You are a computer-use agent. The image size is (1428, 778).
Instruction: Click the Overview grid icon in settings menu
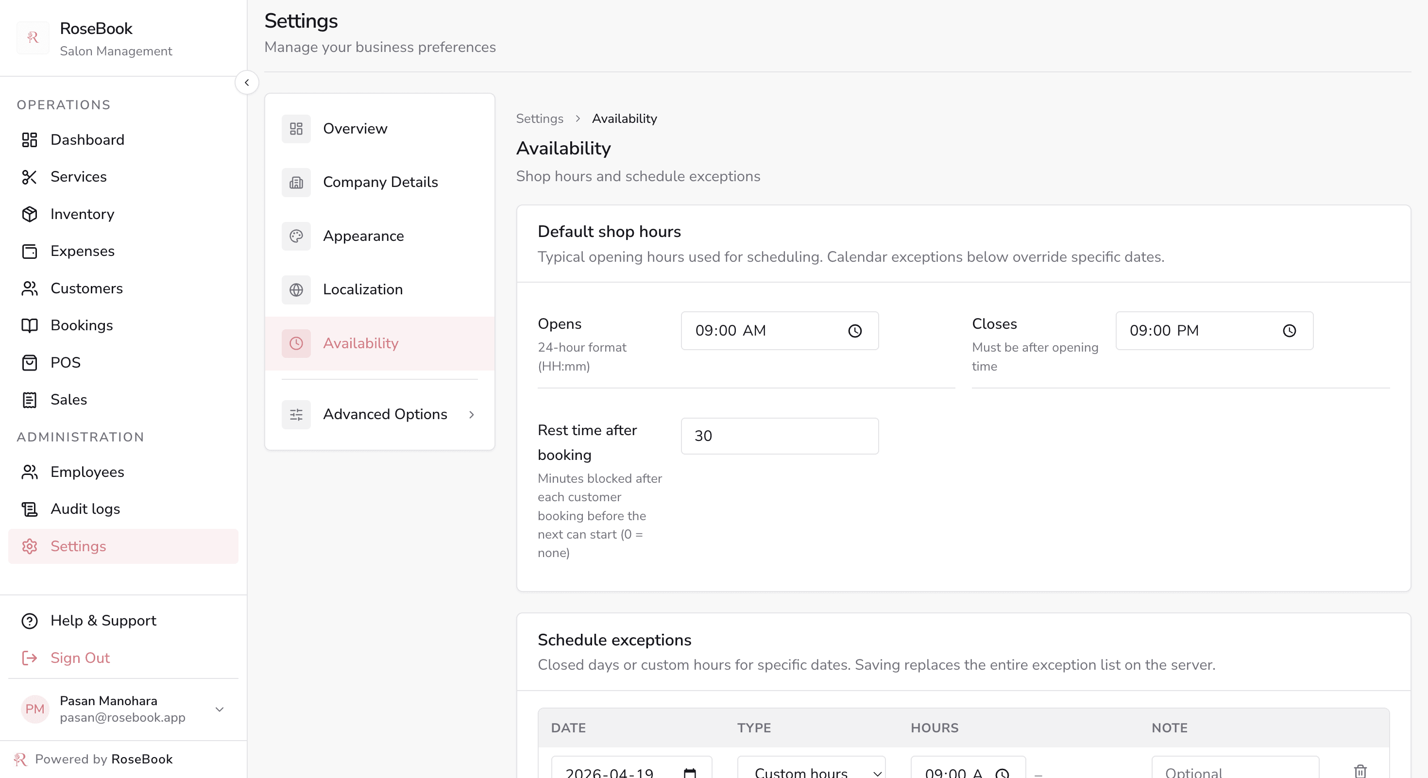[x=296, y=129]
